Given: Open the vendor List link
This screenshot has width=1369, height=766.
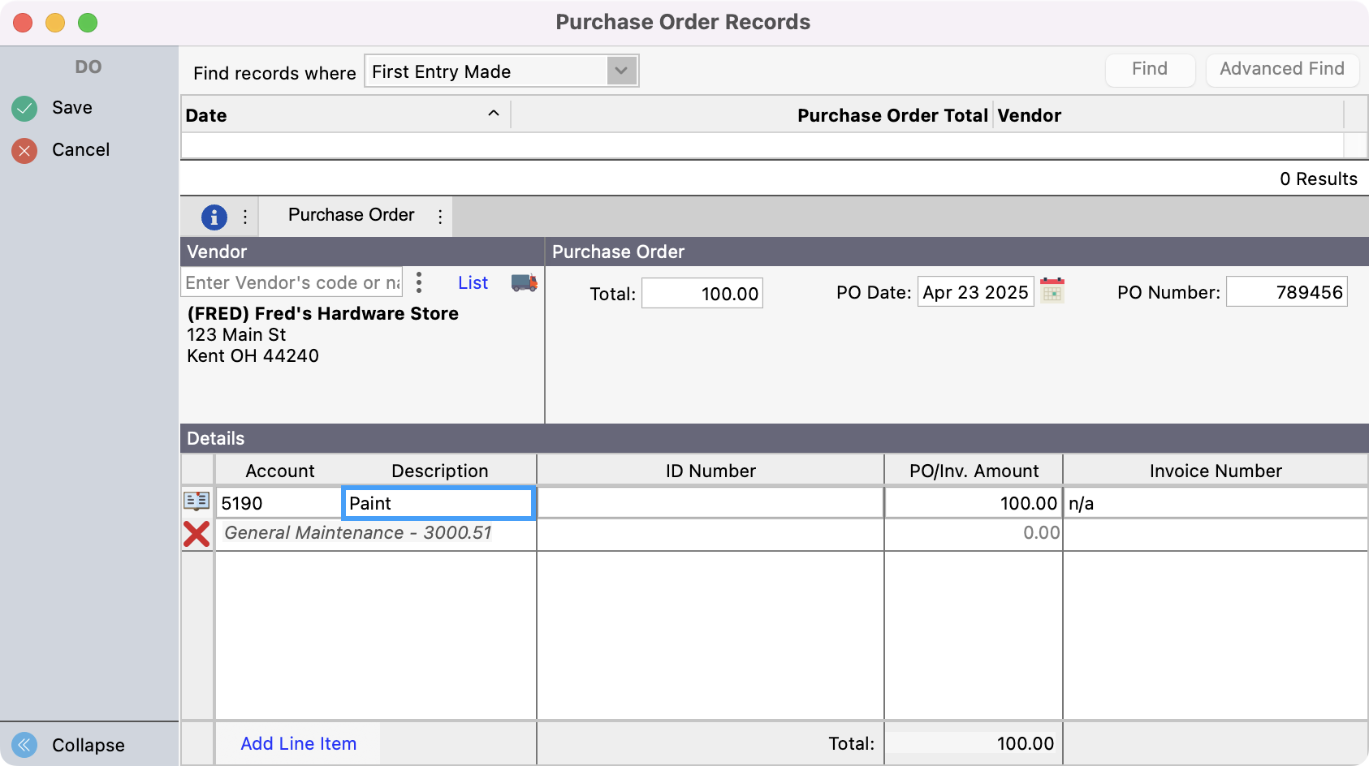Looking at the screenshot, I should (473, 282).
